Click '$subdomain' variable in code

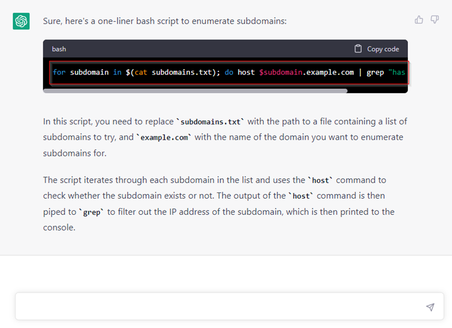280,72
